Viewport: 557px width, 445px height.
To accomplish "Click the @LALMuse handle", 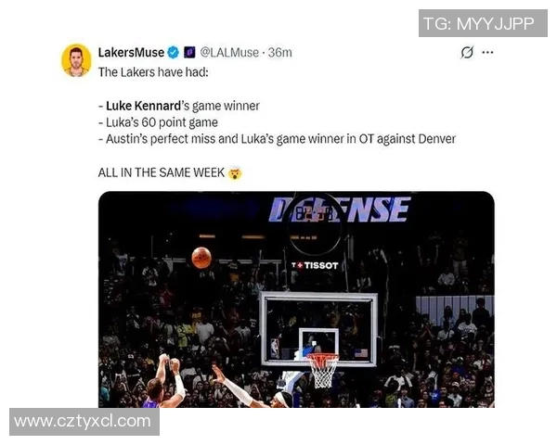I will [229, 53].
